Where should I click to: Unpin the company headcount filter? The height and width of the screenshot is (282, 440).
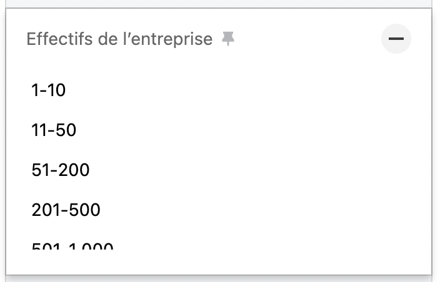pos(228,39)
